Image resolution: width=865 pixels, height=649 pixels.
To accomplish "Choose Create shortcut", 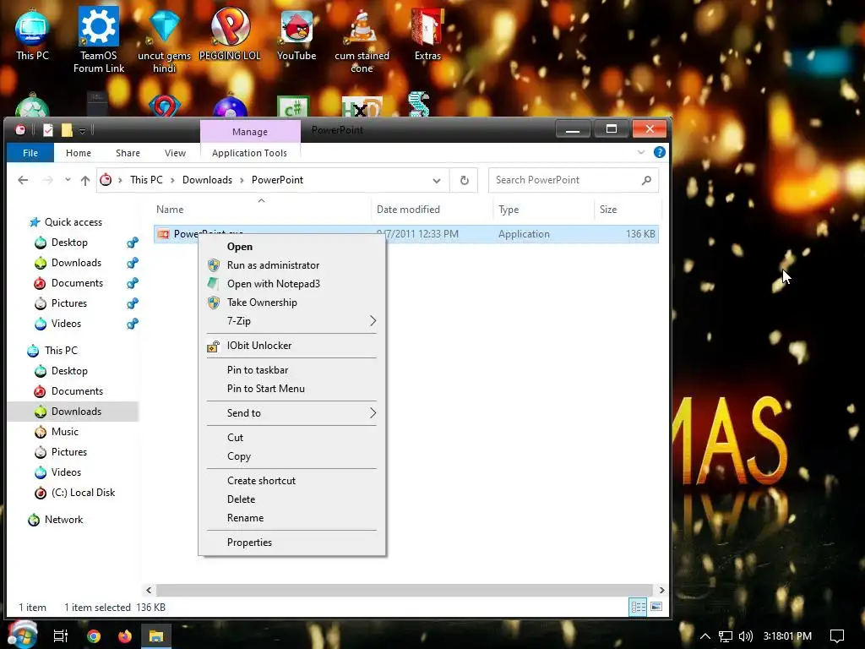I will 291,481.
